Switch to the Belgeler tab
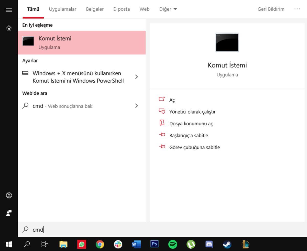This screenshot has width=307, height=251. pyautogui.click(x=94, y=9)
